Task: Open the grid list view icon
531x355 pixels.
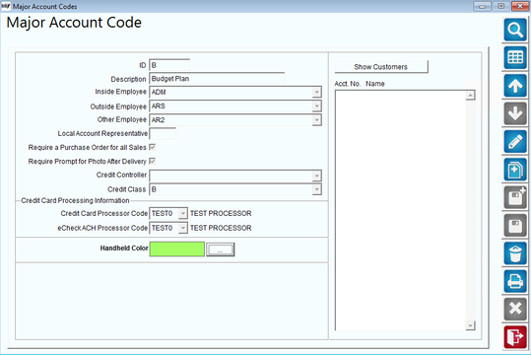Action: click(515, 57)
